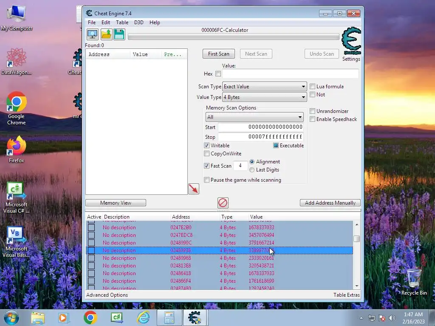Click the network tray icon
The height and width of the screenshot is (326, 435).
[x=371, y=318]
